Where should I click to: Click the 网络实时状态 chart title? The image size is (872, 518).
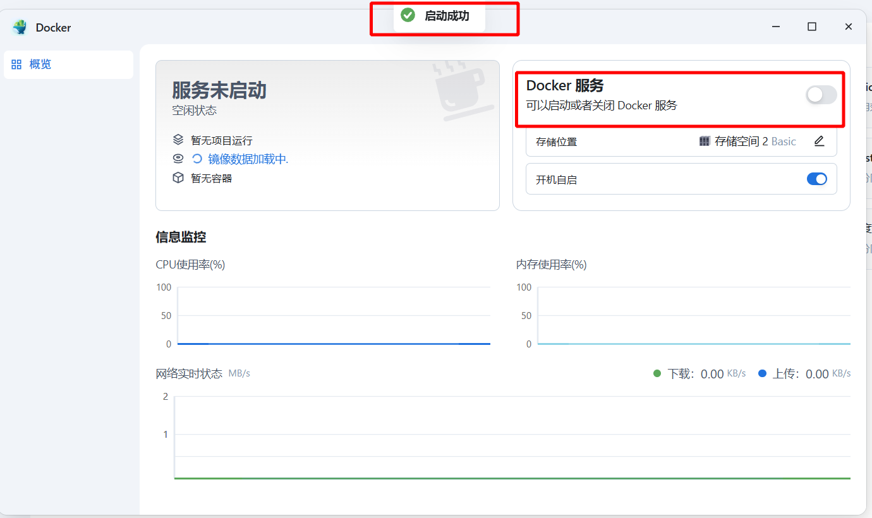click(x=189, y=373)
